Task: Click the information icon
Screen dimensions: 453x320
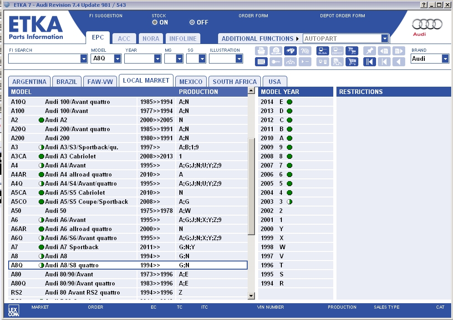Action: click(290, 62)
